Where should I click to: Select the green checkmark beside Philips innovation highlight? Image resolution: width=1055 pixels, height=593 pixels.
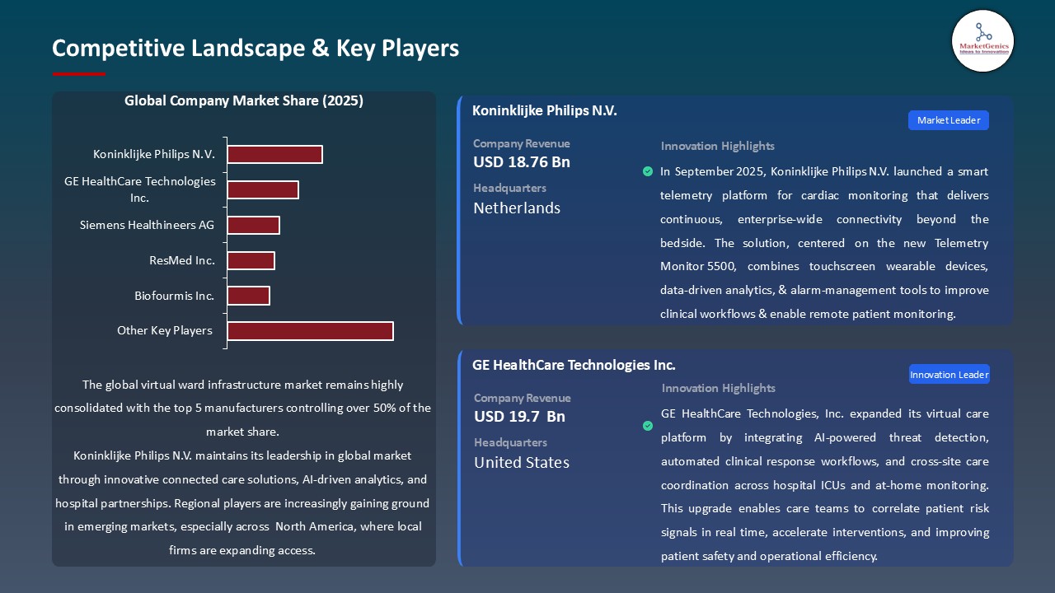click(648, 171)
